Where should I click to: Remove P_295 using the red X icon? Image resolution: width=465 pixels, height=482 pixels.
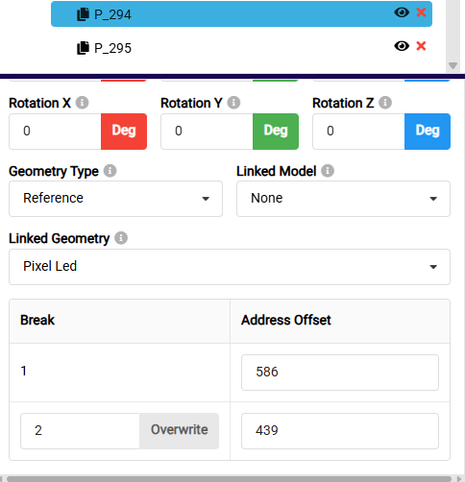[x=421, y=46]
